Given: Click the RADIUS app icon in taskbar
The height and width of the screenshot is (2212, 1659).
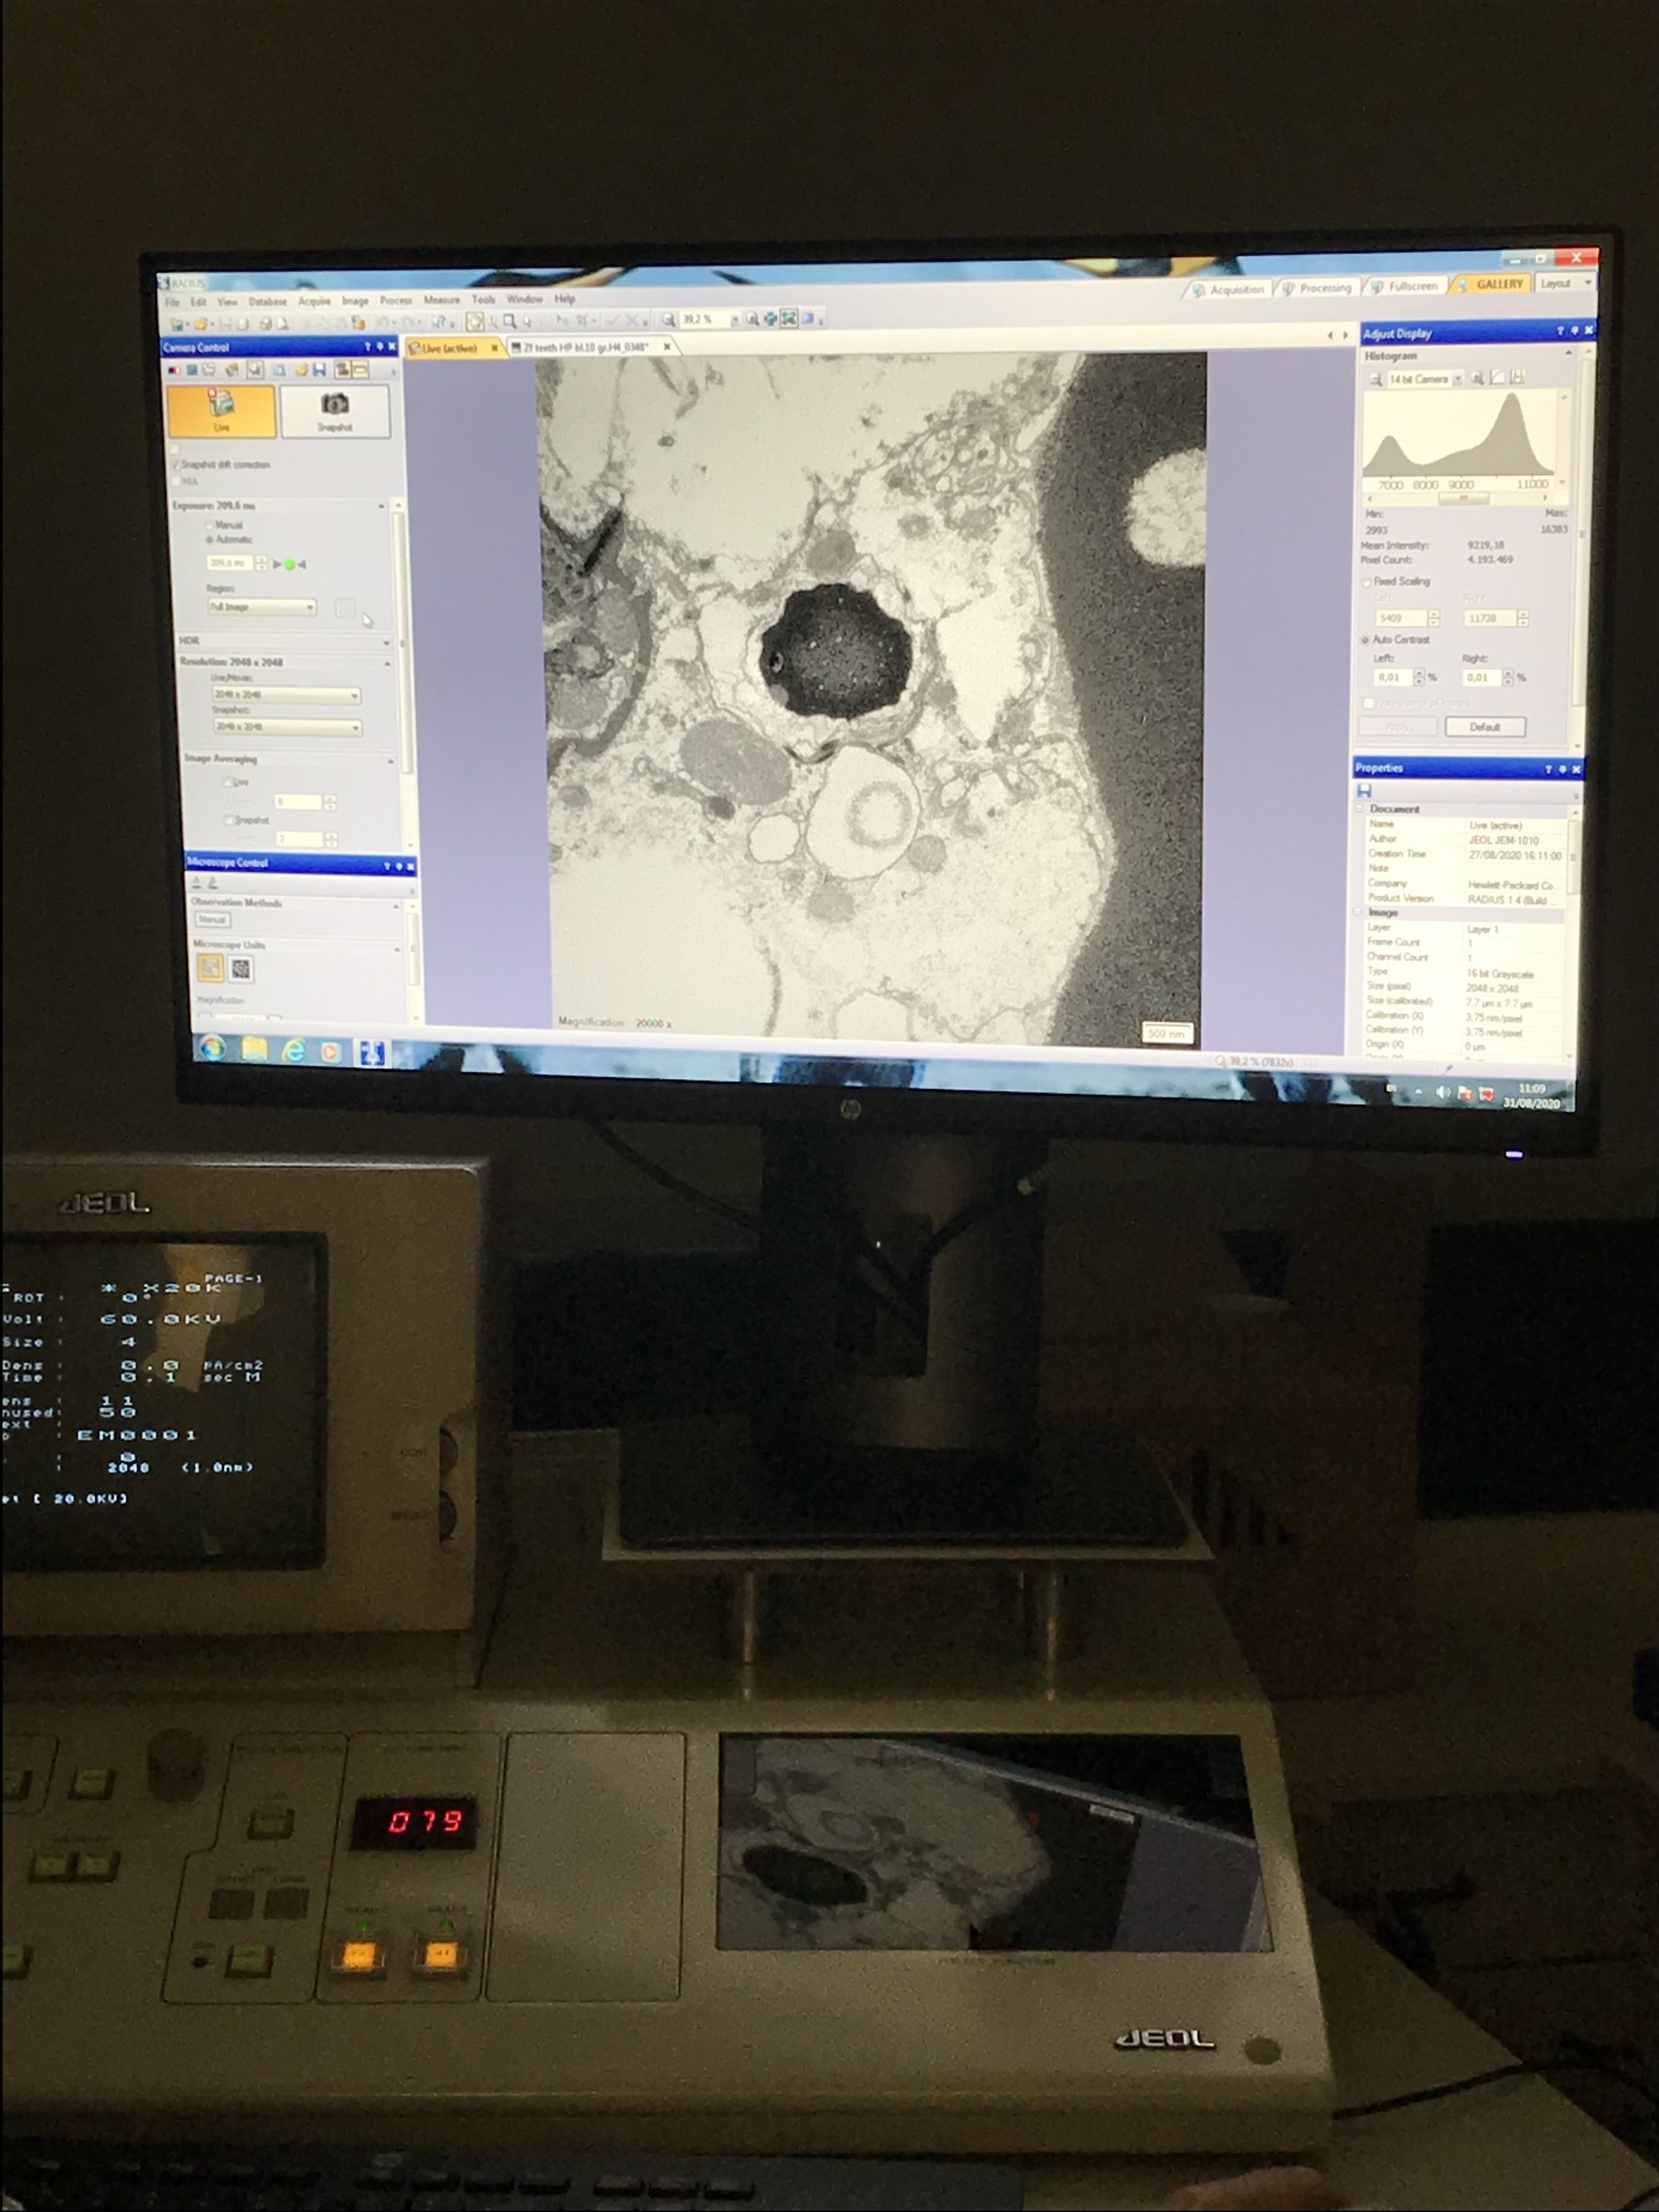Looking at the screenshot, I should tap(372, 1052).
